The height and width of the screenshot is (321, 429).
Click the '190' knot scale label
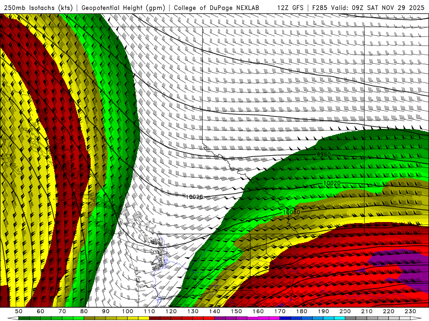323,311
